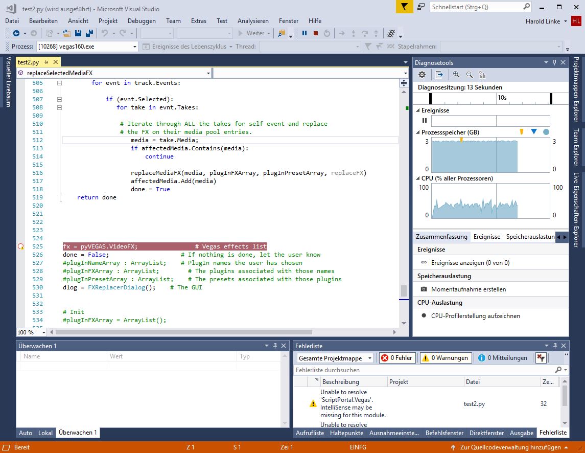Switch to the Haltepunkte tab
The height and width of the screenshot is (453, 585).
pyautogui.click(x=346, y=433)
